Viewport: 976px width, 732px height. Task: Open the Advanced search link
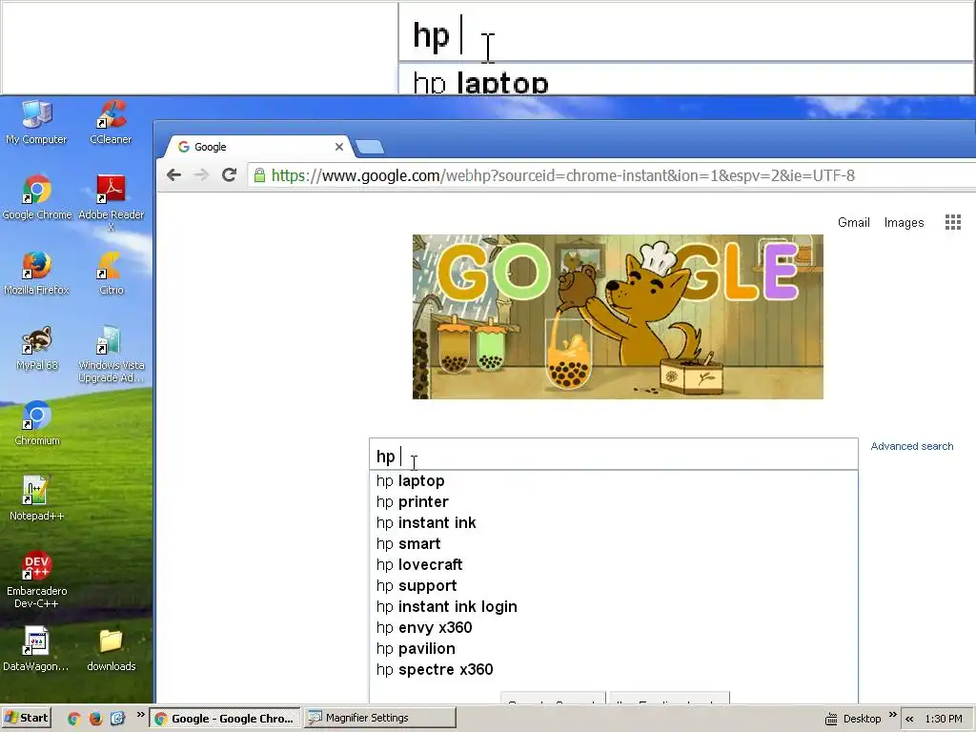tap(912, 446)
